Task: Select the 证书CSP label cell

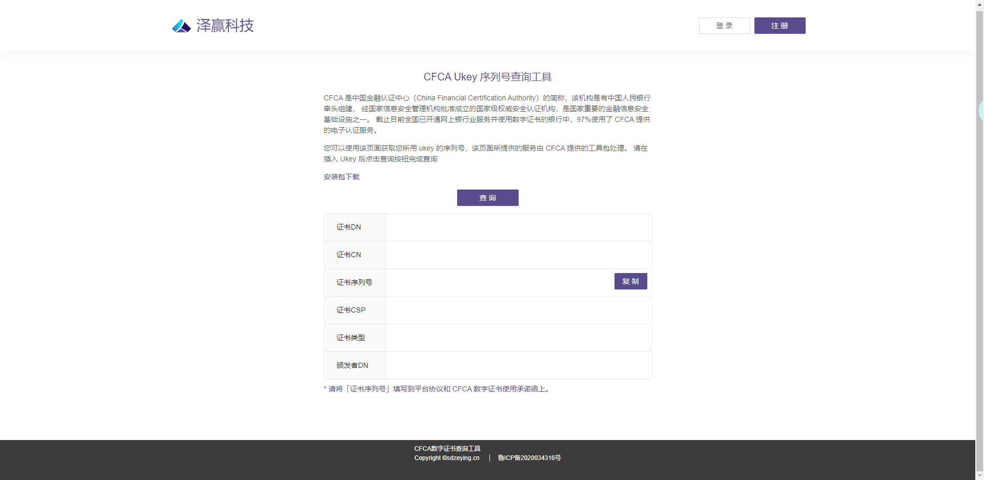Action: coord(355,310)
